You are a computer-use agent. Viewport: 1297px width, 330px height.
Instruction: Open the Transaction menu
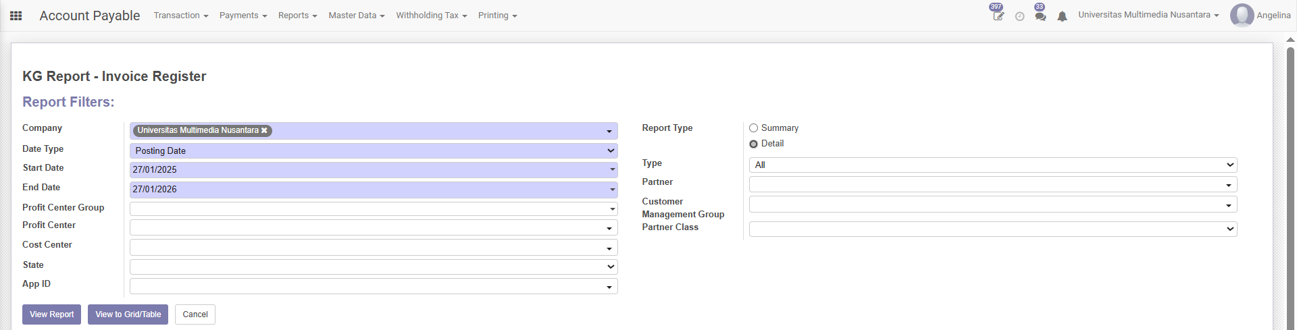point(180,16)
